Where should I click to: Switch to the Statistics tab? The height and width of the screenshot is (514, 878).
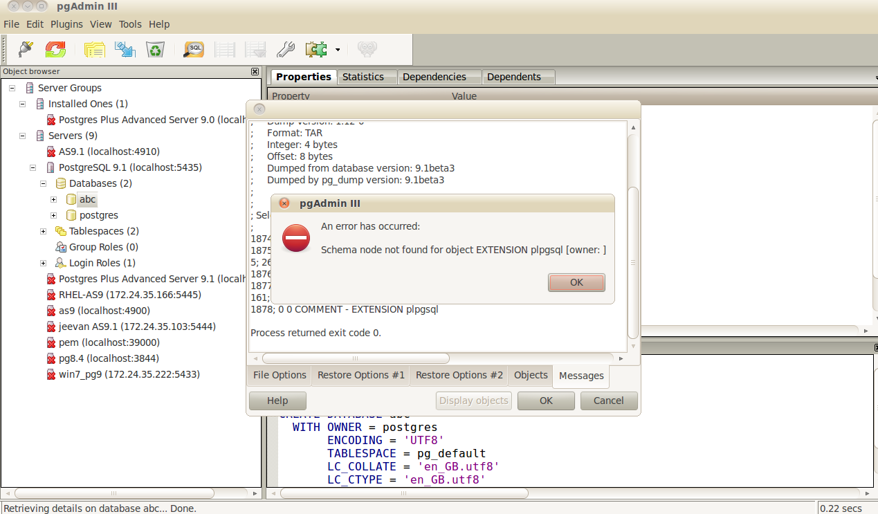tap(363, 77)
